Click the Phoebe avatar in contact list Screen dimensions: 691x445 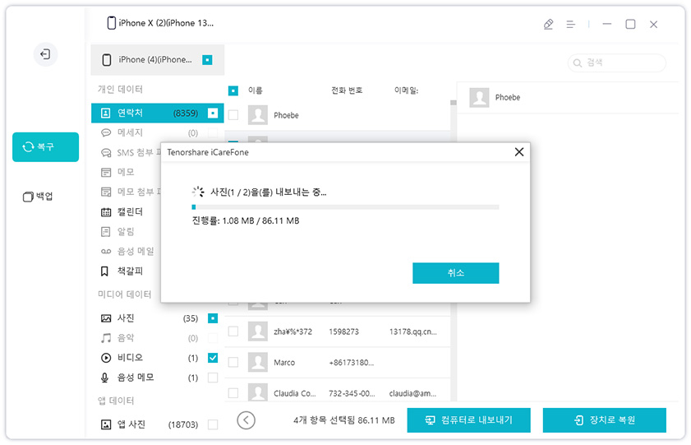258,115
